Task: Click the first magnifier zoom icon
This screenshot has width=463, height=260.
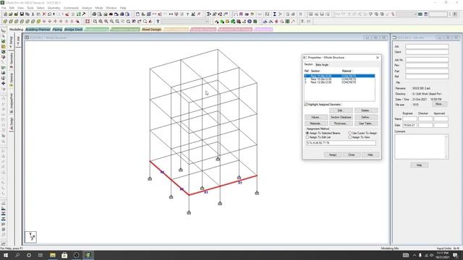Action: pyautogui.click(x=95, y=22)
